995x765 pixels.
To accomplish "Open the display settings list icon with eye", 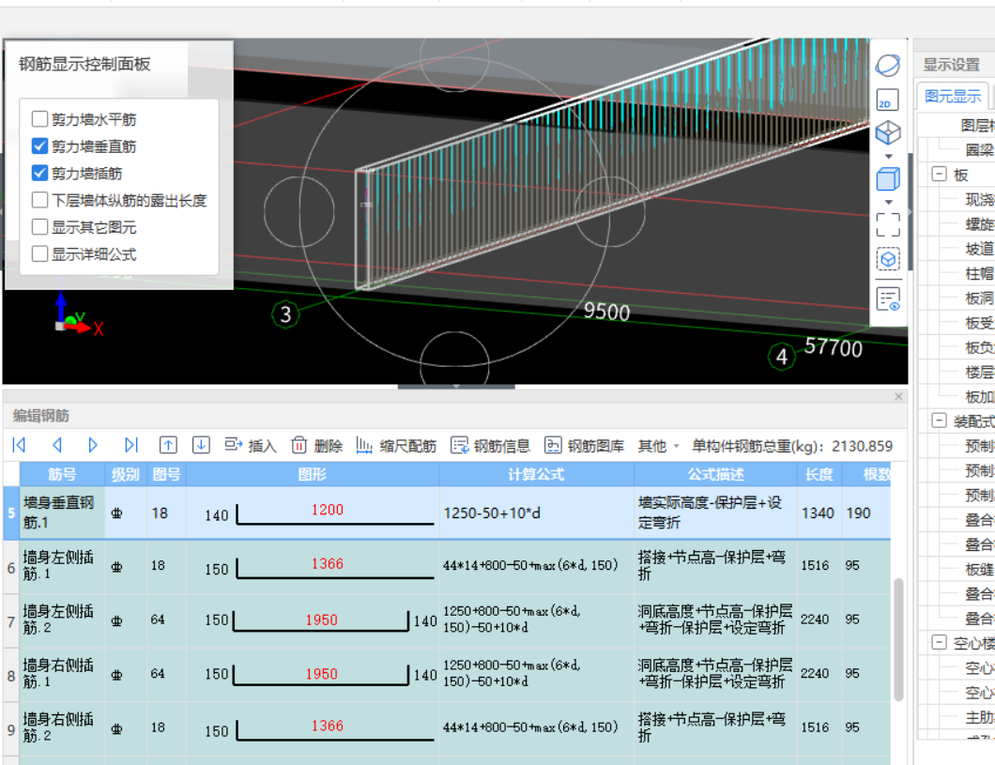I will point(888,298).
